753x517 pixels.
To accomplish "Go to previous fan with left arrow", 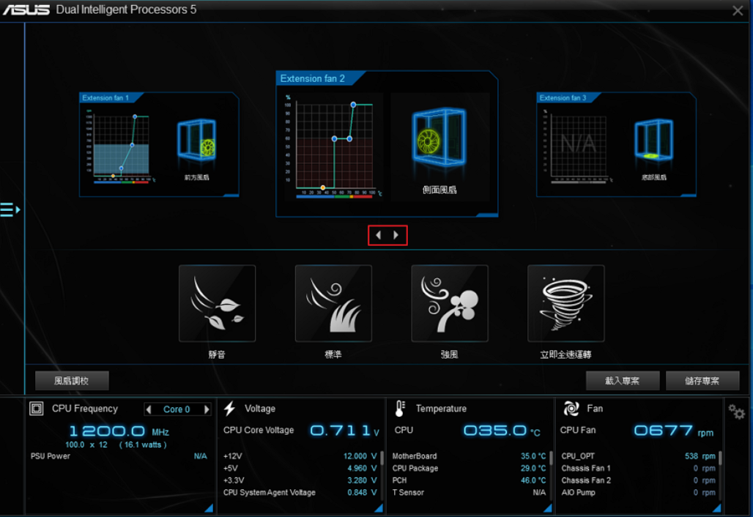I will click(378, 235).
